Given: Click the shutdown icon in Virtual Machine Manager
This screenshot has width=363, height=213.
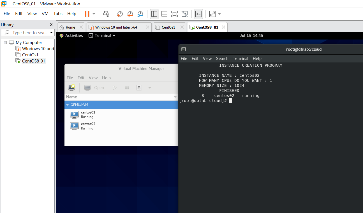Looking at the screenshot, I should click(139, 88).
